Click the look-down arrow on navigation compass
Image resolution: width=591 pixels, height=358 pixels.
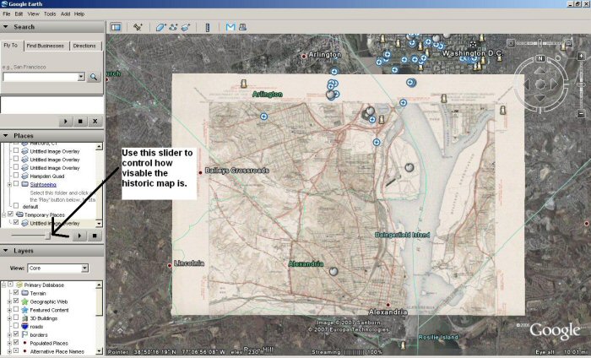[540, 98]
